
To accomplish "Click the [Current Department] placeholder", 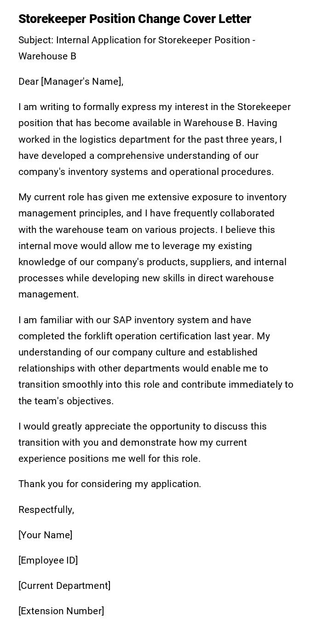I will 64,585.
